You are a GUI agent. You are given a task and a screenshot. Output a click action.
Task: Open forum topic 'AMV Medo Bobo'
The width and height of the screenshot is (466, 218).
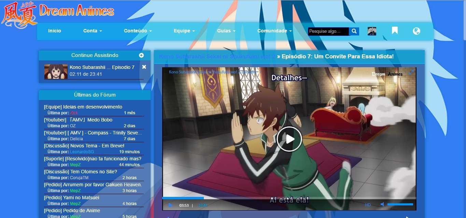click(78, 120)
